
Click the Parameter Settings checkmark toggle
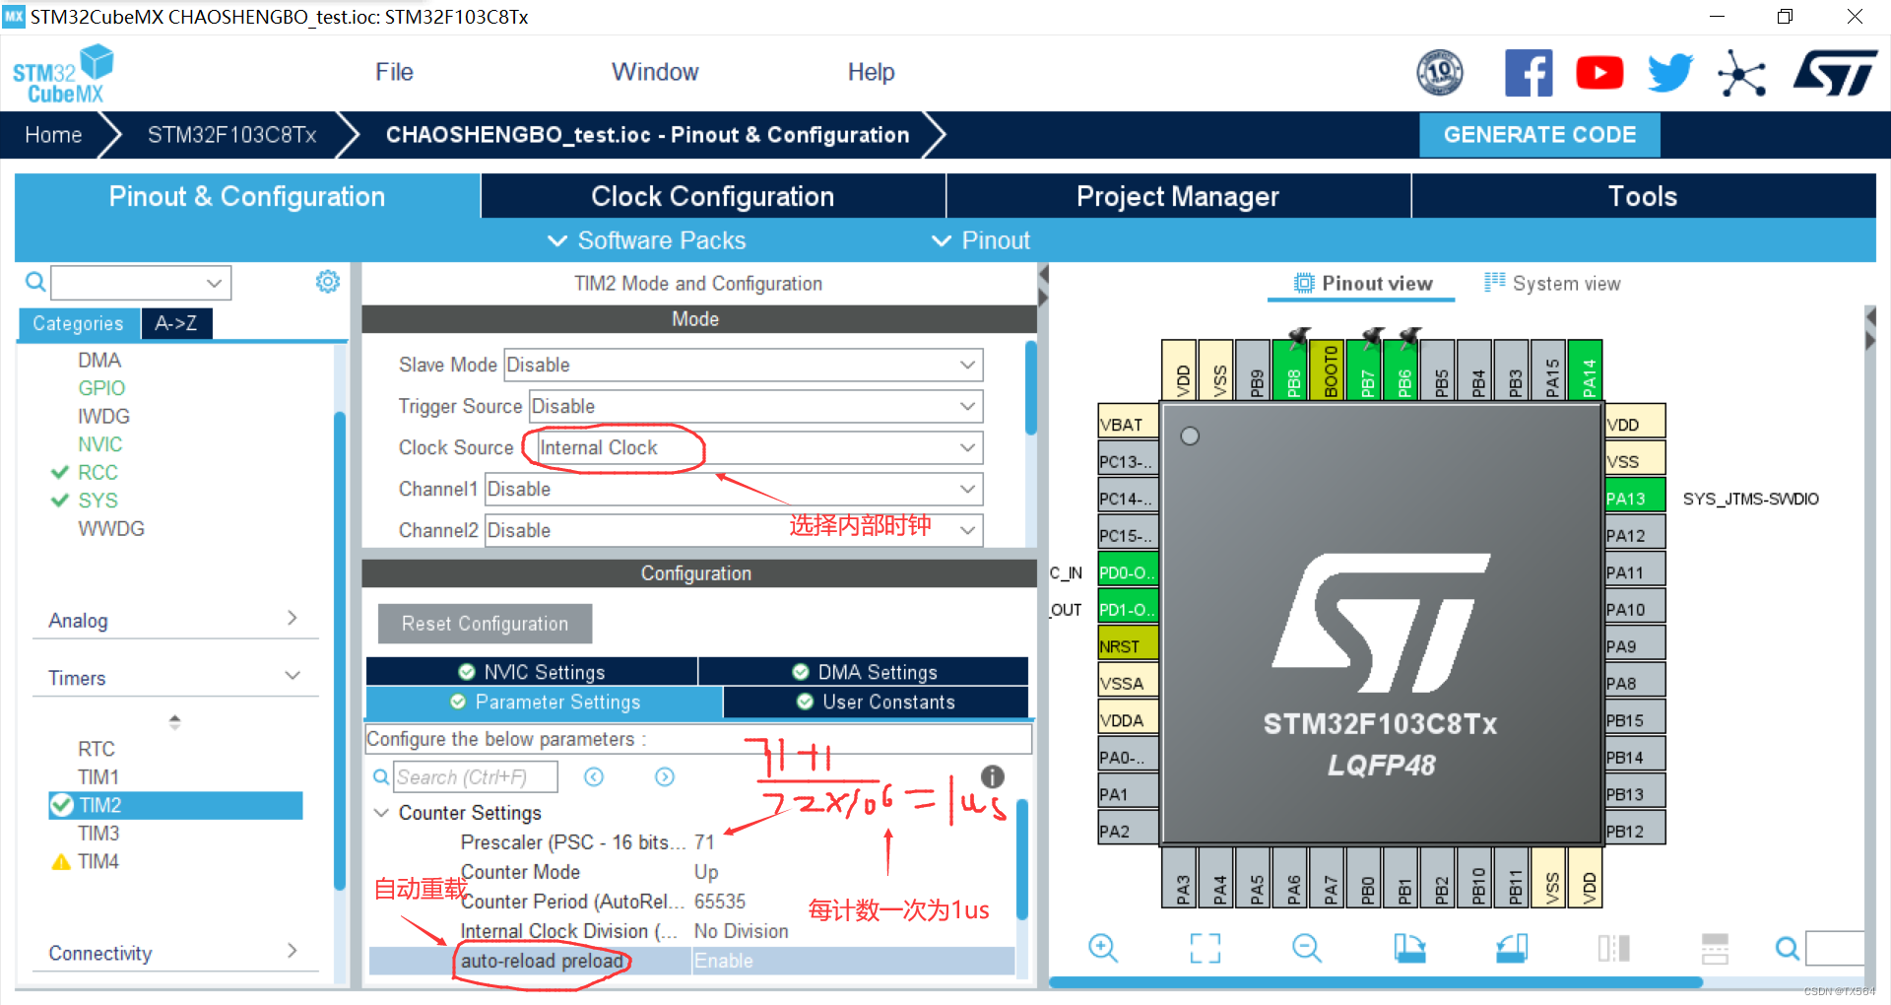(457, 702)
